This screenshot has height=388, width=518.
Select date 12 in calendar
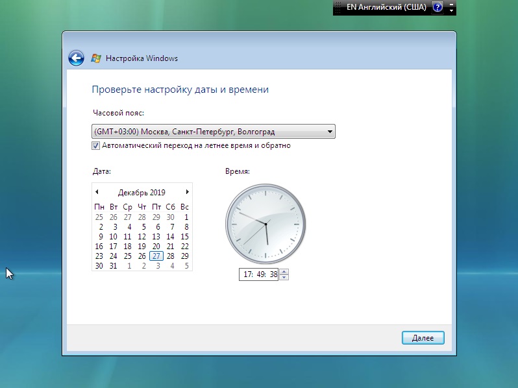click(x=142, y=236)
